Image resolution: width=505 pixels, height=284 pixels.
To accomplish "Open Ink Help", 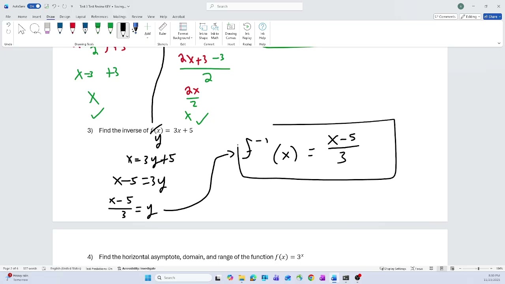I will (262, 31).
